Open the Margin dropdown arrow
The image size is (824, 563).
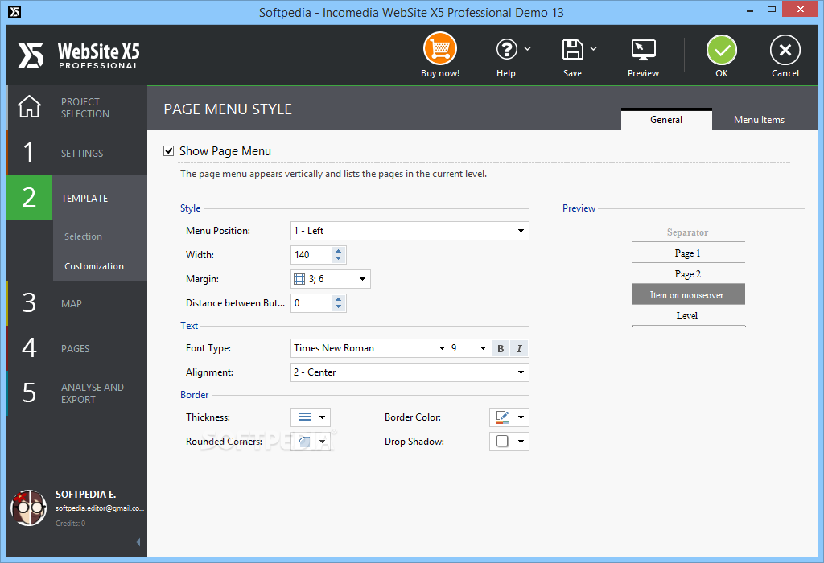tap(362, 279)
